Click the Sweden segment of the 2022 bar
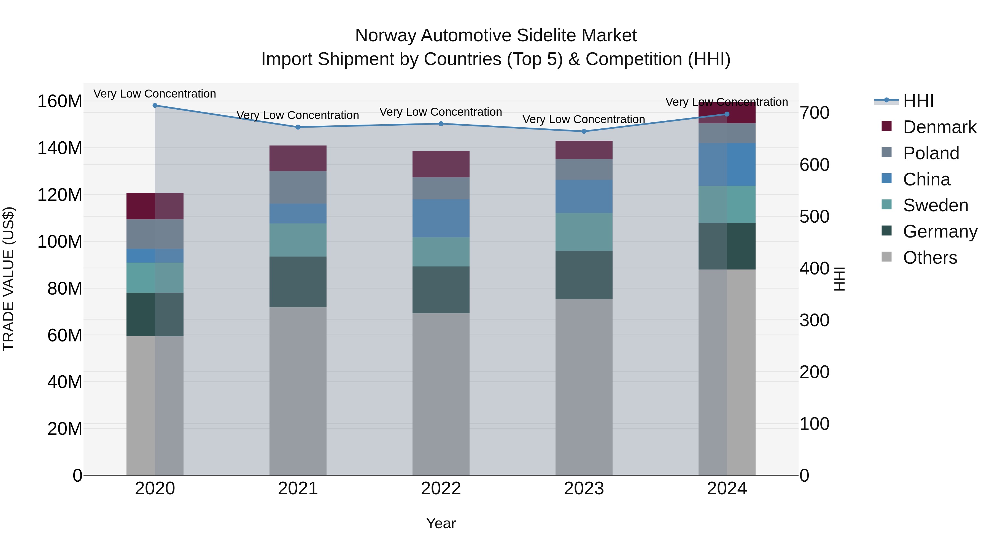Screen dimensions: 992x558 (441, 252)
